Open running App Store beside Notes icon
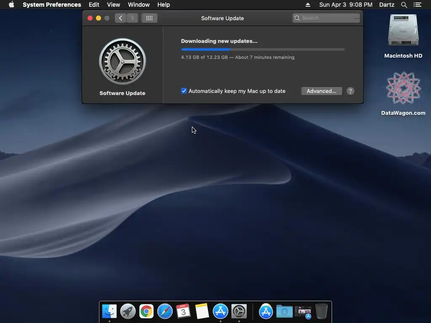431x323 pixels. (221, 311)
